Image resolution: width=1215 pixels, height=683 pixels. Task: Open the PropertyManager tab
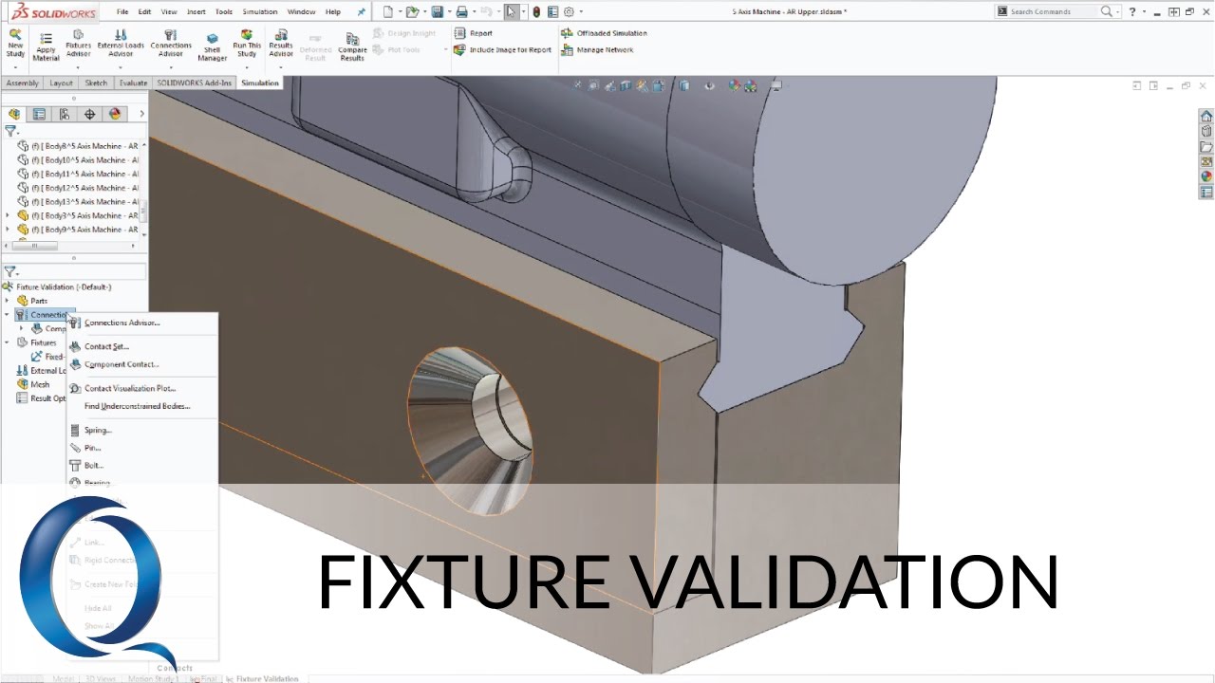pos(39,114)
